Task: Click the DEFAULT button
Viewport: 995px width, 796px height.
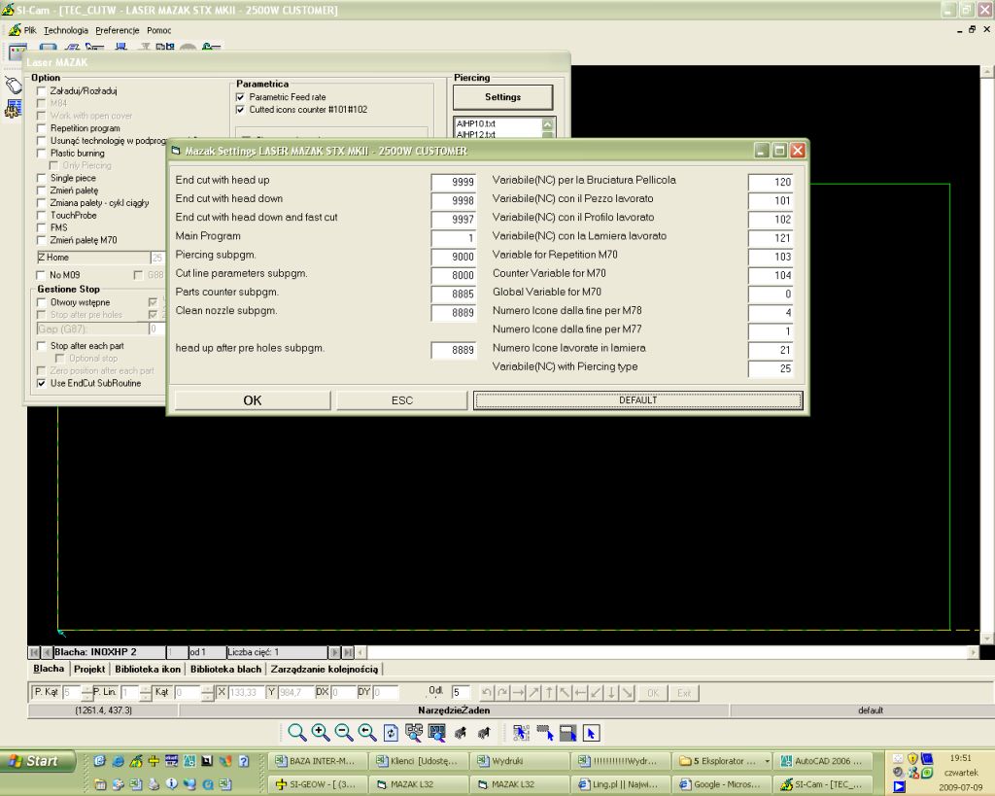Action: 637,400
